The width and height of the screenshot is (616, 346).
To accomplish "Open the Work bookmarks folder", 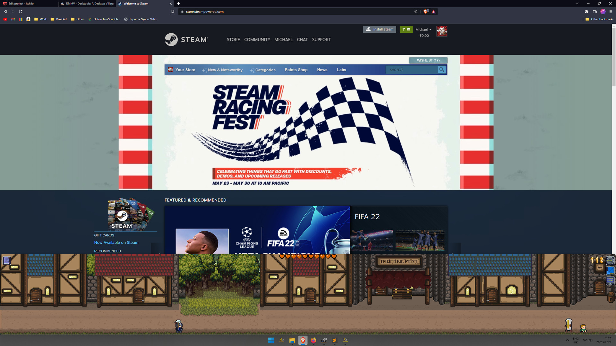I will coord(40,19).
